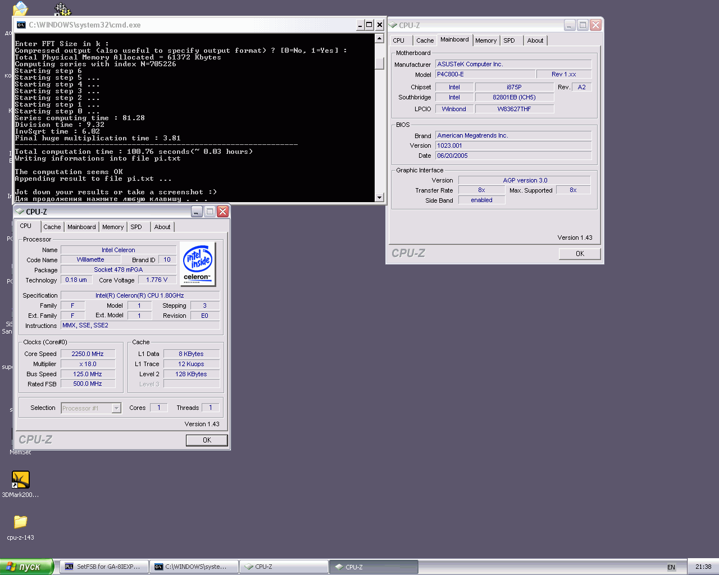Open the gear-like desktop icon at top
The height and width of the screenshot is (575, 719).
click(x=63, y=8)
